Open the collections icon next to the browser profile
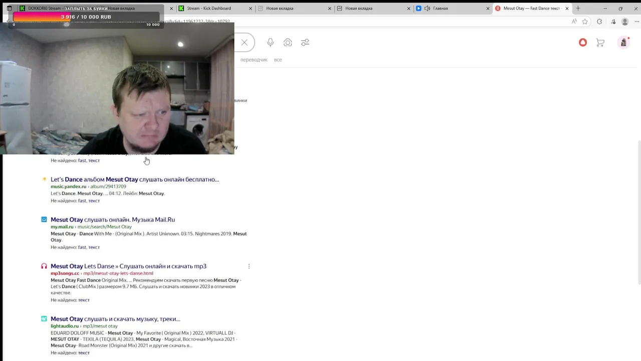Image resolution: width=641 pixels, height=361 pixels. pyautogui.click(x=612, y=22)
